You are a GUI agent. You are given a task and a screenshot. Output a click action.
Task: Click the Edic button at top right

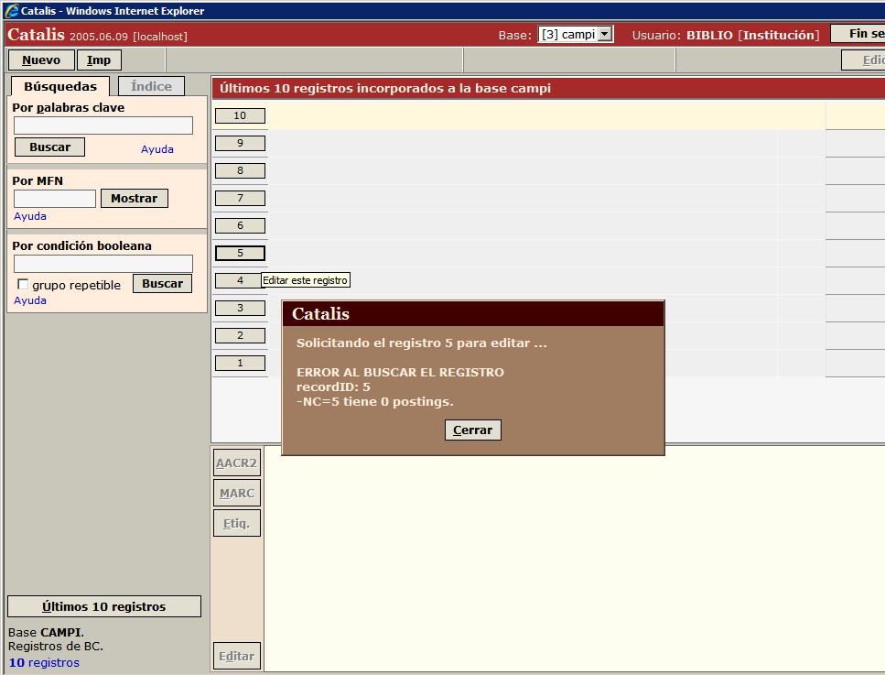click(864, 60)
